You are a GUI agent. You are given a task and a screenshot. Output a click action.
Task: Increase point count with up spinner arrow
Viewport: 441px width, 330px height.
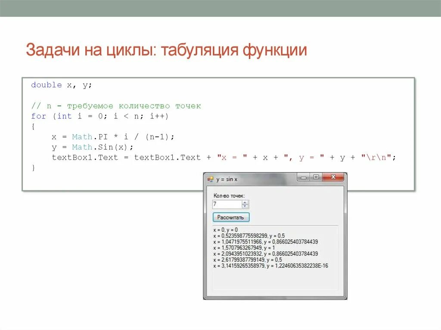(245, 202)
